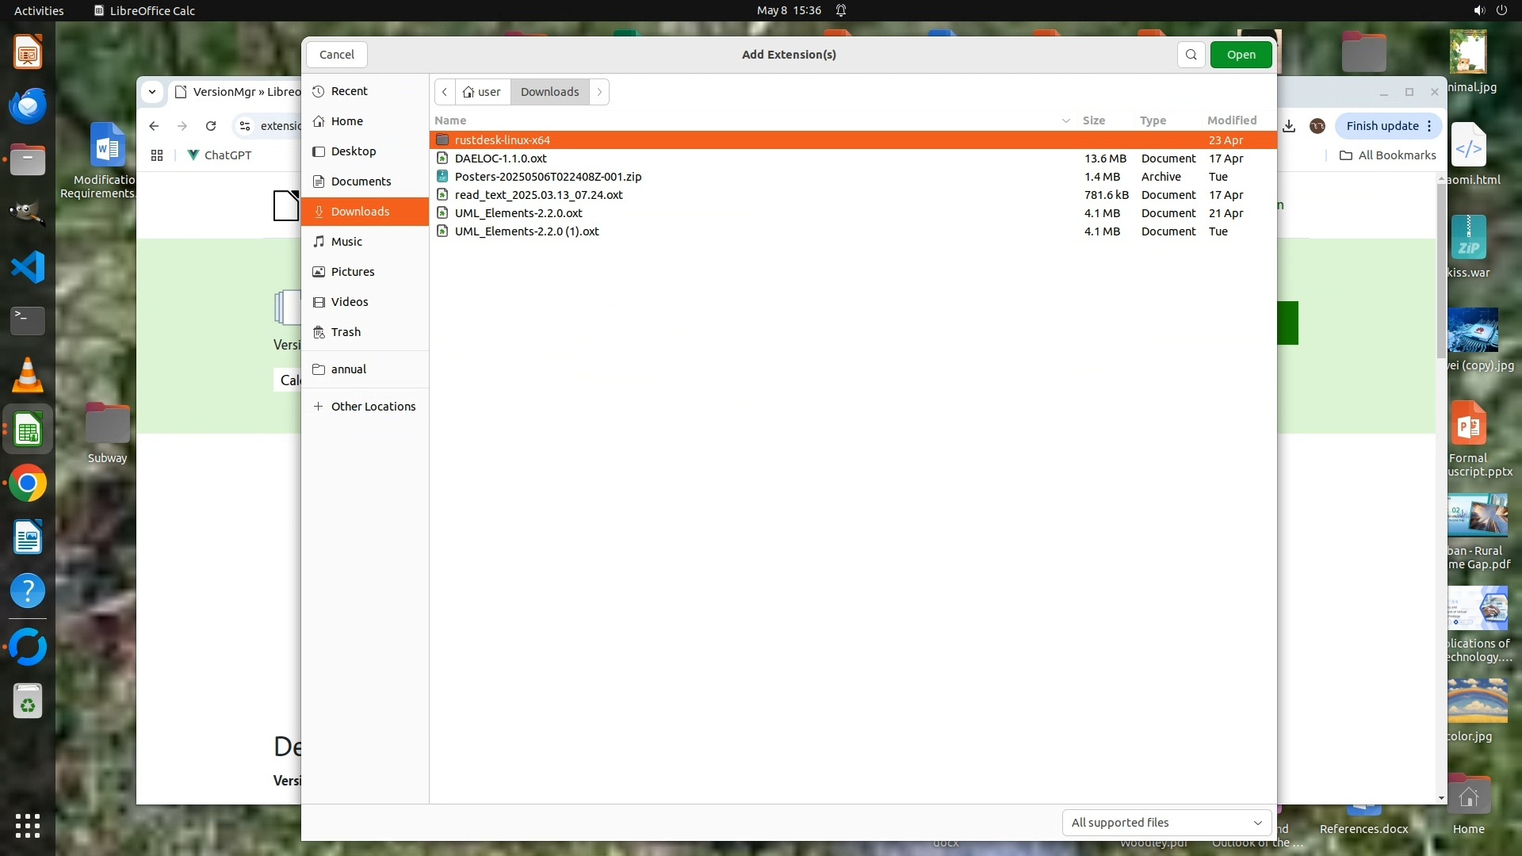Click the Chrome downloads icon

point(1289,126)
